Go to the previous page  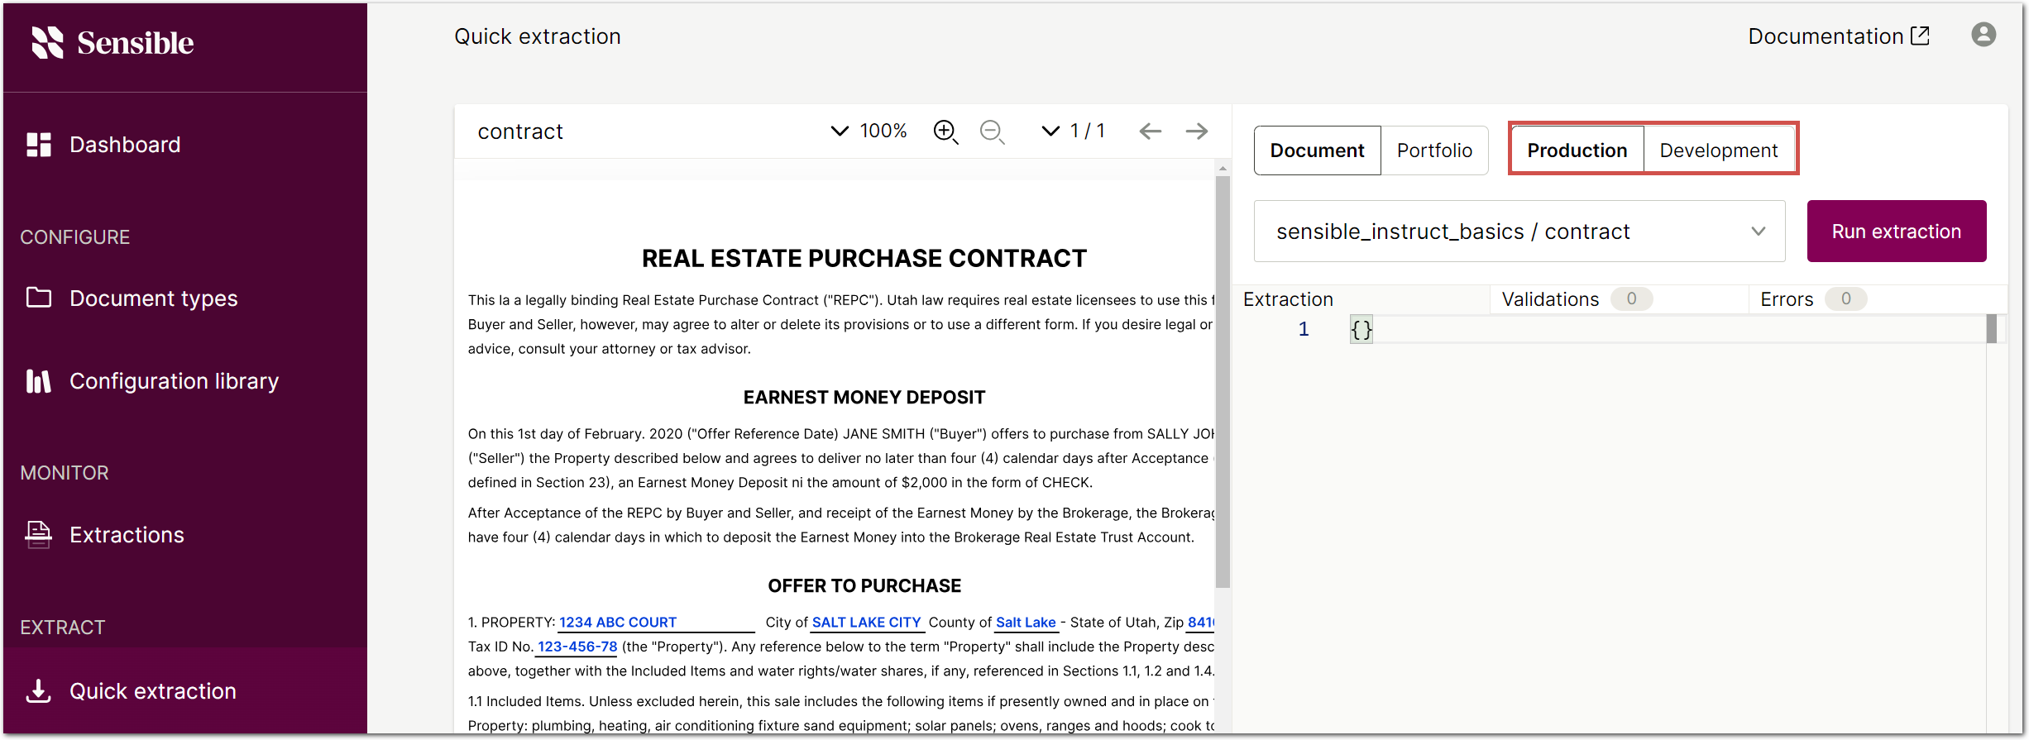click(x=1150, y=131)
